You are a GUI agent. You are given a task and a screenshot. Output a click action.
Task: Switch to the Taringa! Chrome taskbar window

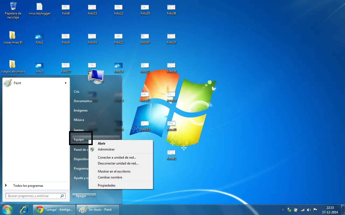tap(54, 210)
